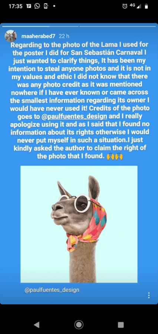The height and width of the screenshot is (334, 158).
Task: Open the message notification icon in status bar
Action: coord(29,6)
